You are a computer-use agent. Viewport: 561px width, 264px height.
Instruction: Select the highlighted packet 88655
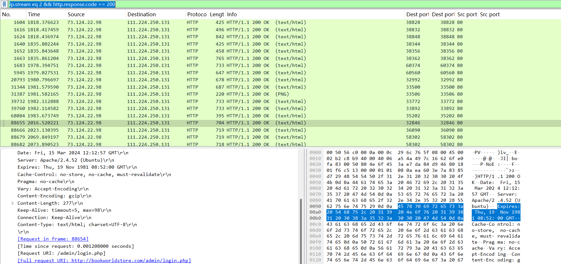280,123
